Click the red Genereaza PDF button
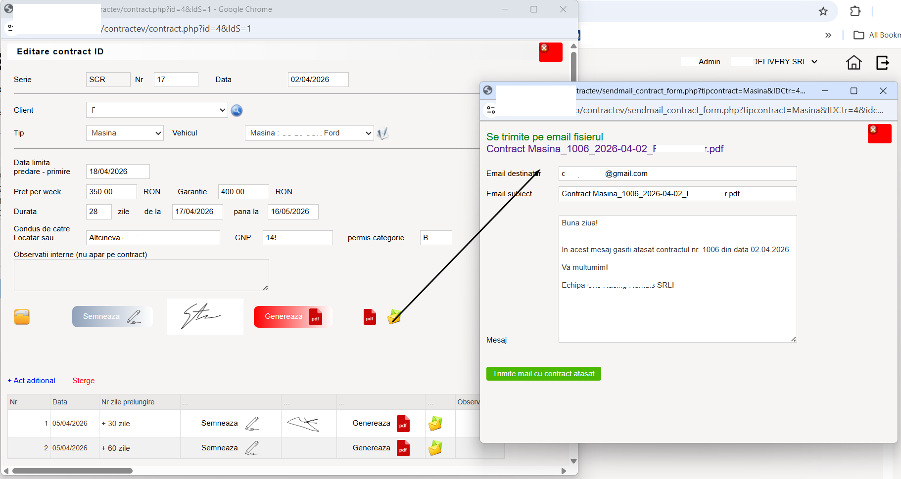 292,317
